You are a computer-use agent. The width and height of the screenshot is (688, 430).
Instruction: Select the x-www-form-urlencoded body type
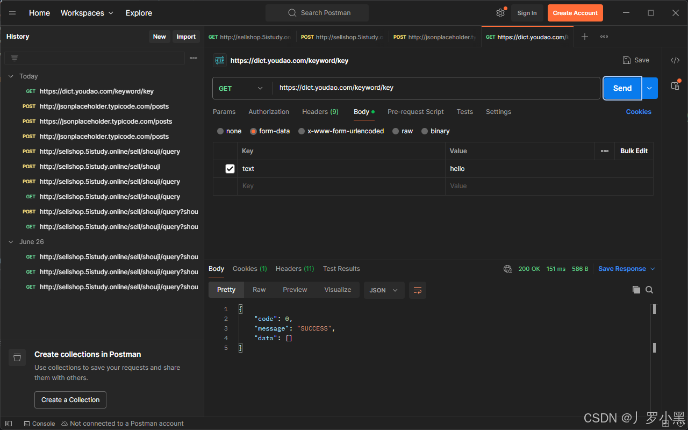pyautogui.click(x=302, y=131)
